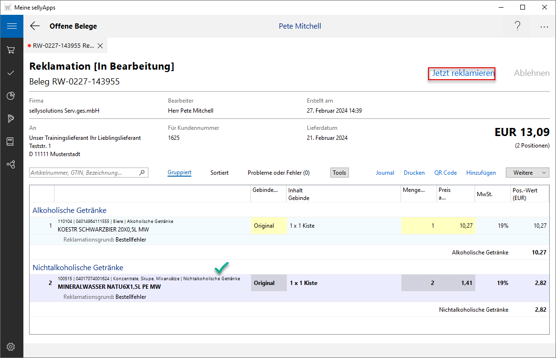
Task: Switch to Gruppiert view
Action: [x=179, y=173]
